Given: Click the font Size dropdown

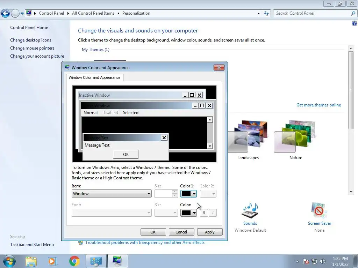Looking at the screenshot, I should [x=166, y=213].
